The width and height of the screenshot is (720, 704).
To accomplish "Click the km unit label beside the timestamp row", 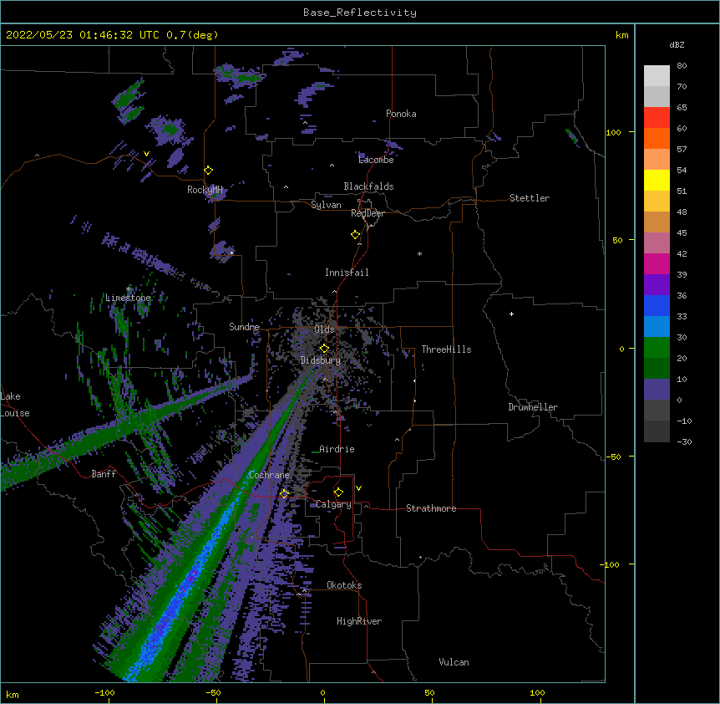I will pyautogui.click(x=621, y=35).
